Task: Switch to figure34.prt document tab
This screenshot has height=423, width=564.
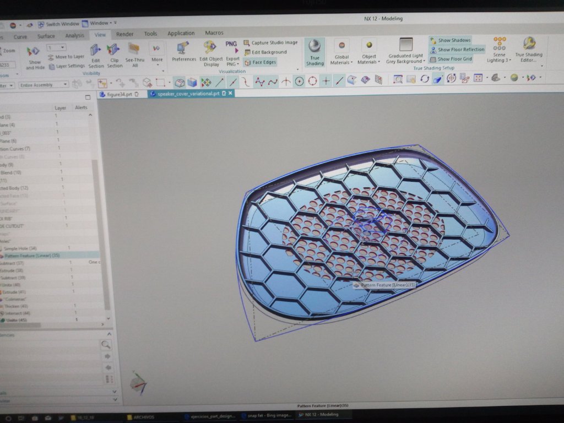Action: [120, 94]
